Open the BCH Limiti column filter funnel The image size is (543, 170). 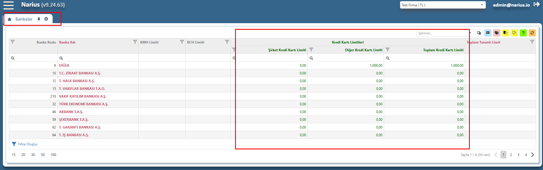[227, 42]
